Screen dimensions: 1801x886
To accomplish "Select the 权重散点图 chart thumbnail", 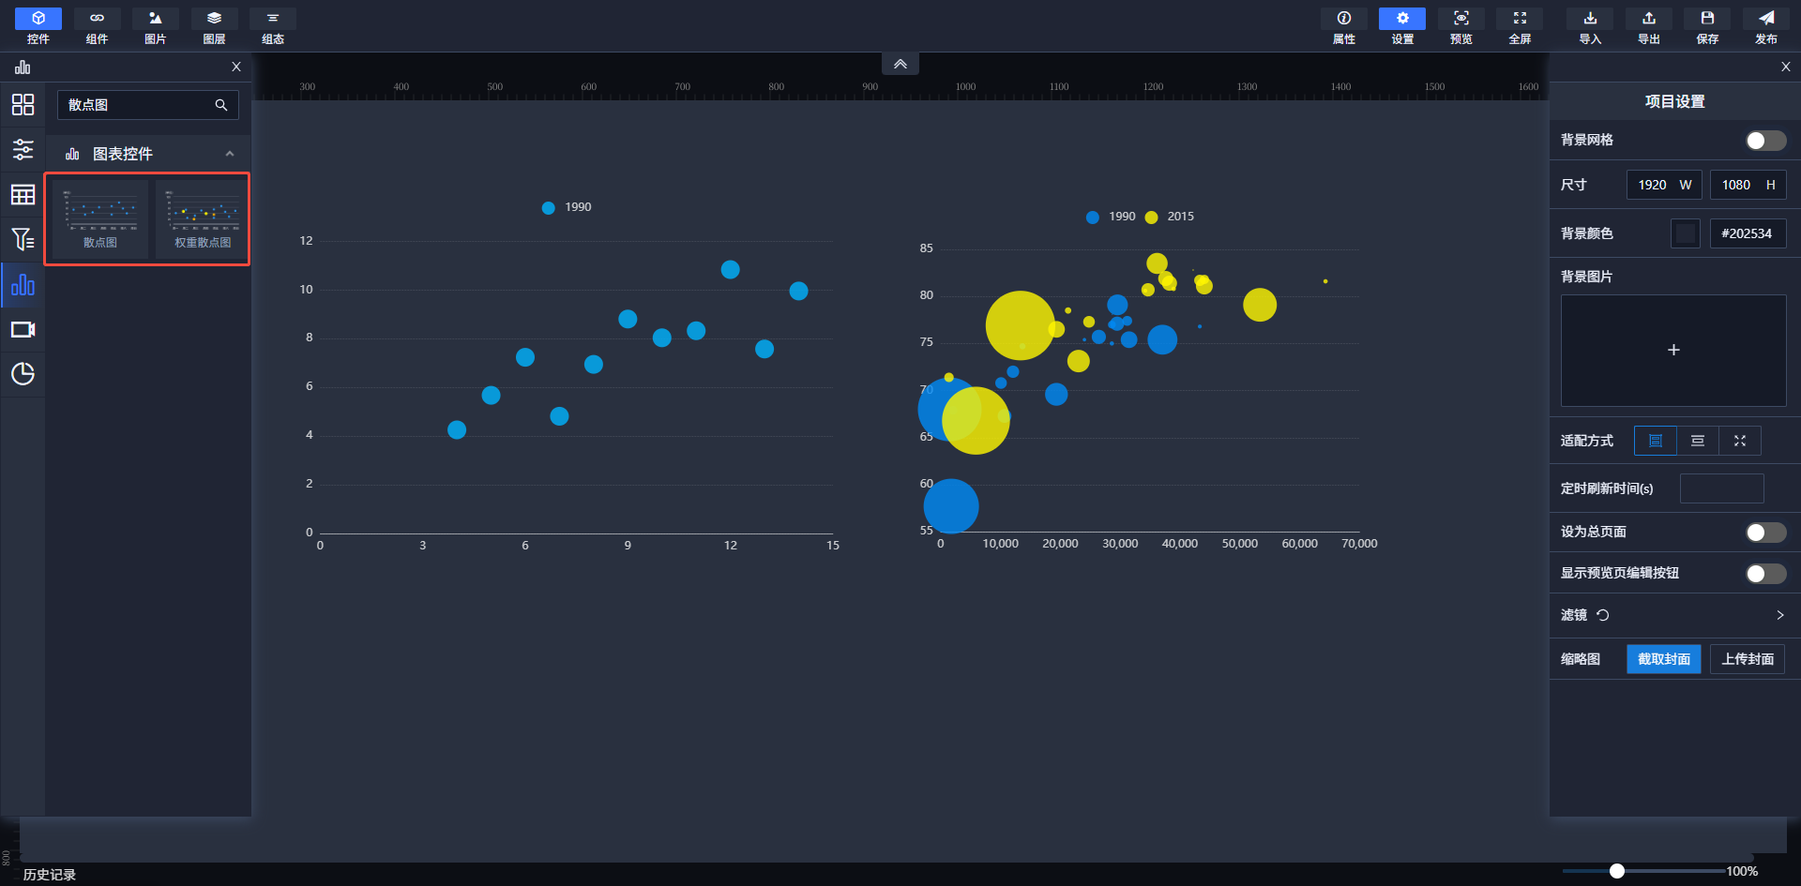I will point(203,218).
